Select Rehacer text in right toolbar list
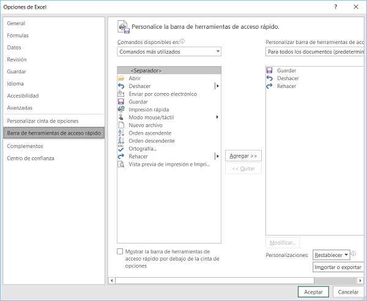 pyautogui.click(x=286, y=86)
